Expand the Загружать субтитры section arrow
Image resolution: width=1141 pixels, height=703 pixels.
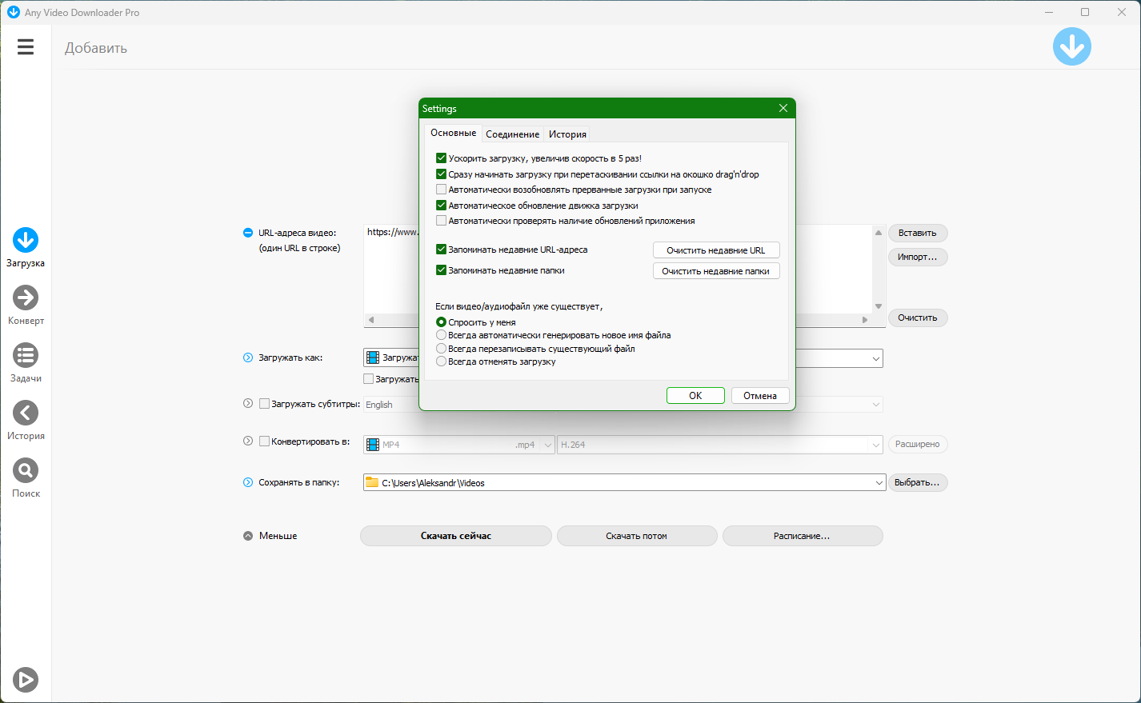point(248,404)
